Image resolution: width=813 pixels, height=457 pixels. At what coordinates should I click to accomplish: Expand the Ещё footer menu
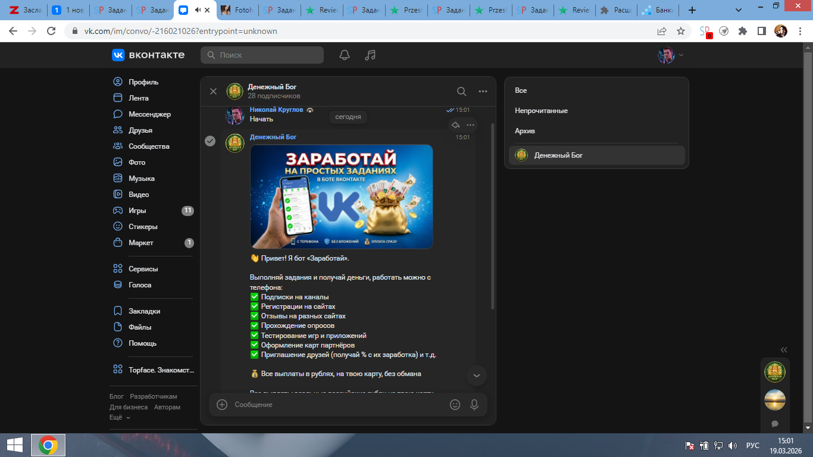(x=119, y=418)
